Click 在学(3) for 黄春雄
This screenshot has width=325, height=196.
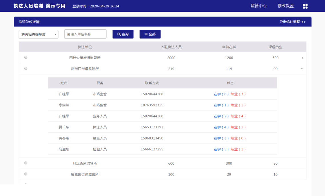[221, 138]
